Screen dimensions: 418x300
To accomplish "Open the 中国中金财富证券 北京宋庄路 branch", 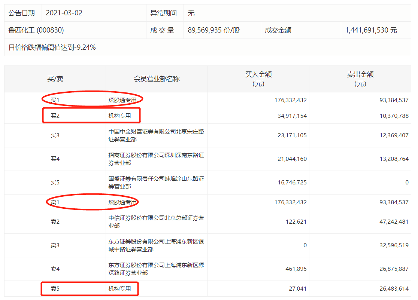I will coord(156,135).
